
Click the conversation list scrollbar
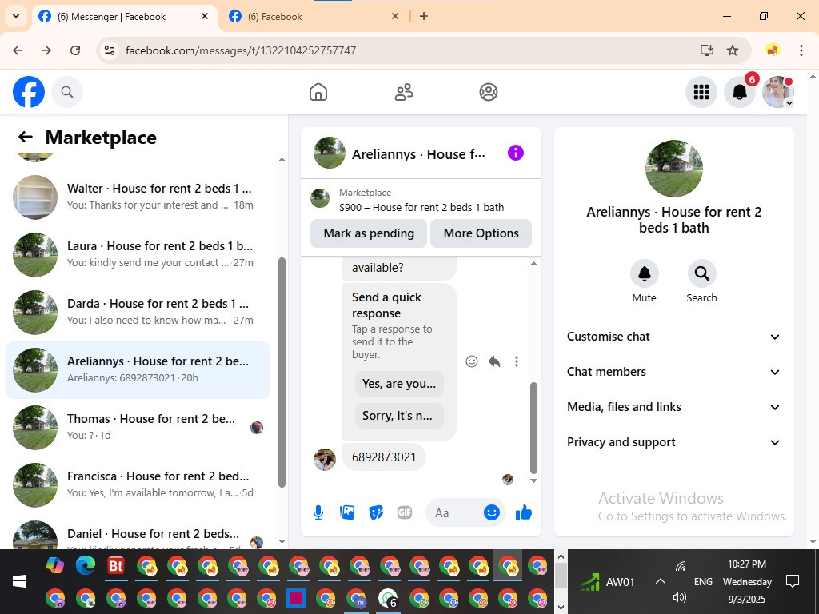[x=282, y=372]
